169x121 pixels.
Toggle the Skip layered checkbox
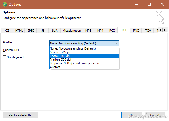tap(5, 57)
